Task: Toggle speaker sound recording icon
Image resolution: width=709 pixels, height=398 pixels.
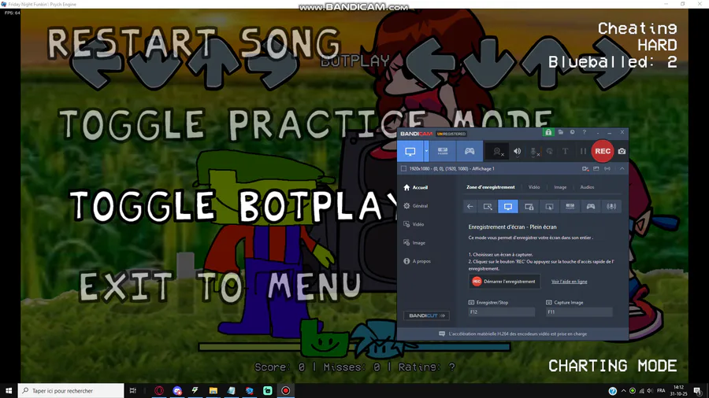Action: tap(517, 152)
